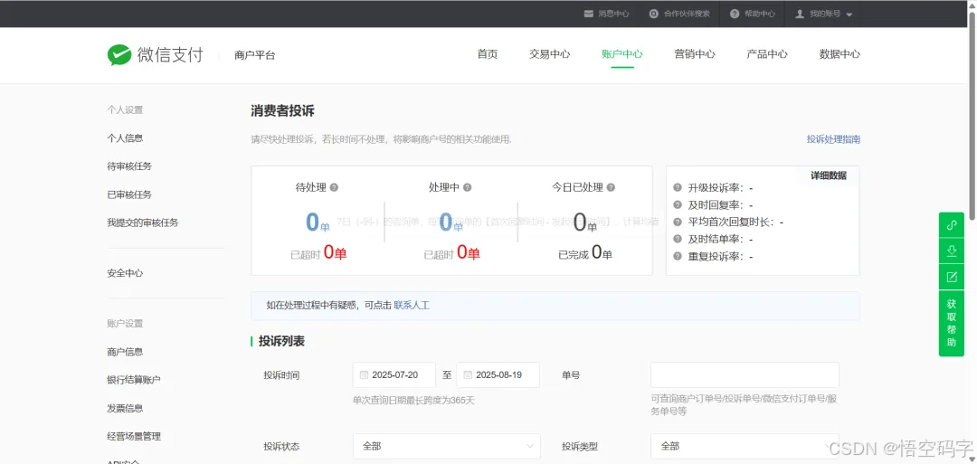
Task: Click help icon beside 平均首次回复时长
Action: tap(678, 222)
